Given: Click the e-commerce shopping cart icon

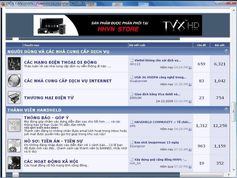Looking at the screenshot, I should click(x=14, y=98).
